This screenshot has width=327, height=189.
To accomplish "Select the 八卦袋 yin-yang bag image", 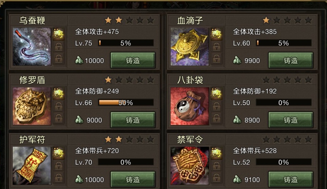I will tap(190, 106).
